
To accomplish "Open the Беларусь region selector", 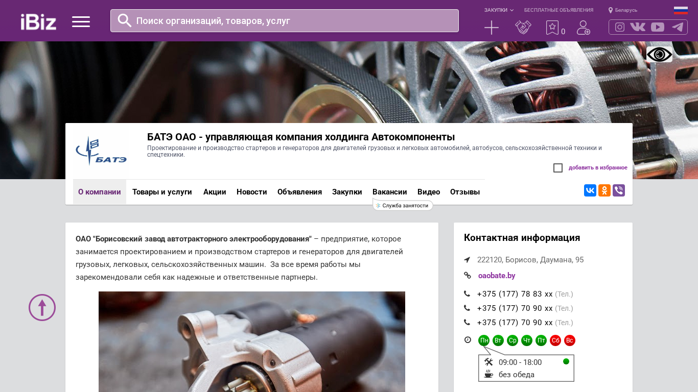I will coord(623,10).
